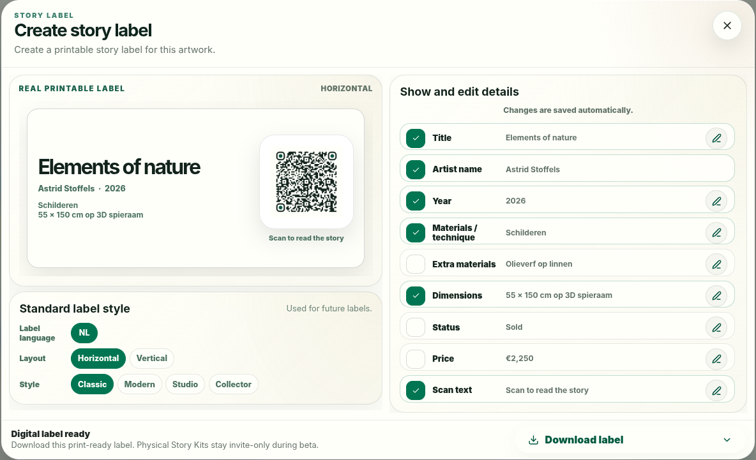Click the 'Schilderen' value in details
The height and width of the screenshot is (460, 756).
(525, 233)
